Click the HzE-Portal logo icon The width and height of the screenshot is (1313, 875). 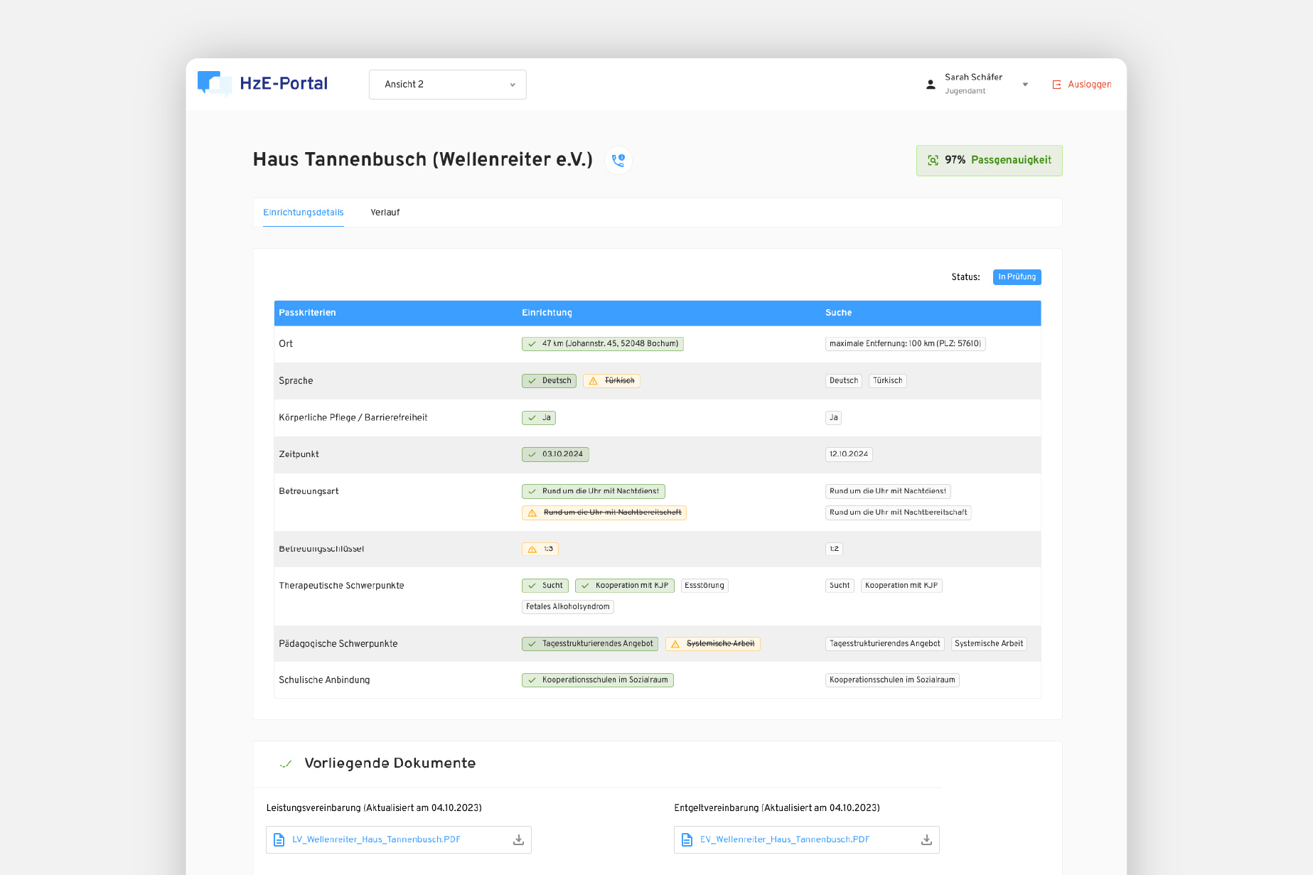pyautogui.click(x=214, y=83)
